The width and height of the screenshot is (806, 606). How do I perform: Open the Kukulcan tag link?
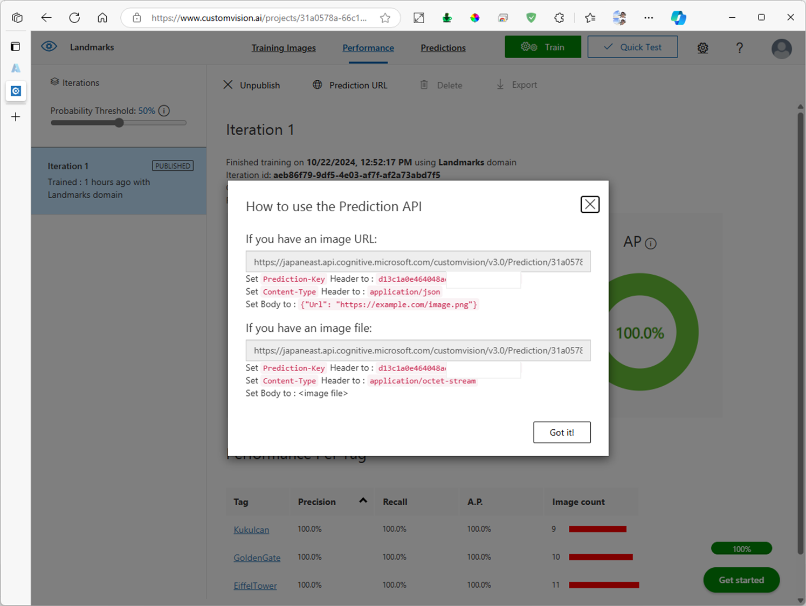251,530
